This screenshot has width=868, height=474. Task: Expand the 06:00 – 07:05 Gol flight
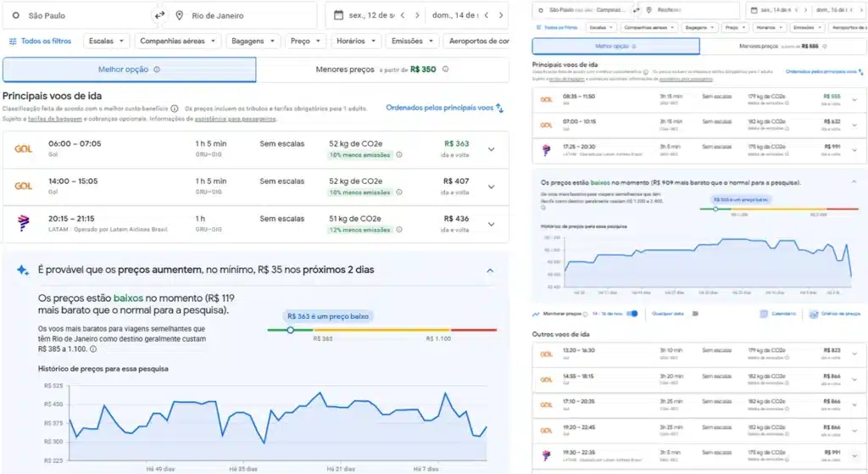point(491,150)
